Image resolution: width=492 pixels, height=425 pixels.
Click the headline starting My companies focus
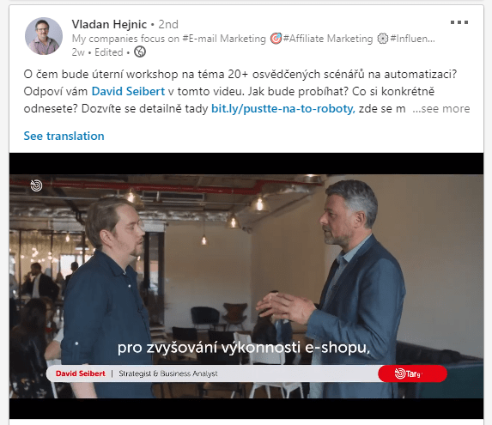pyautogui.click(x=253, y=39)
